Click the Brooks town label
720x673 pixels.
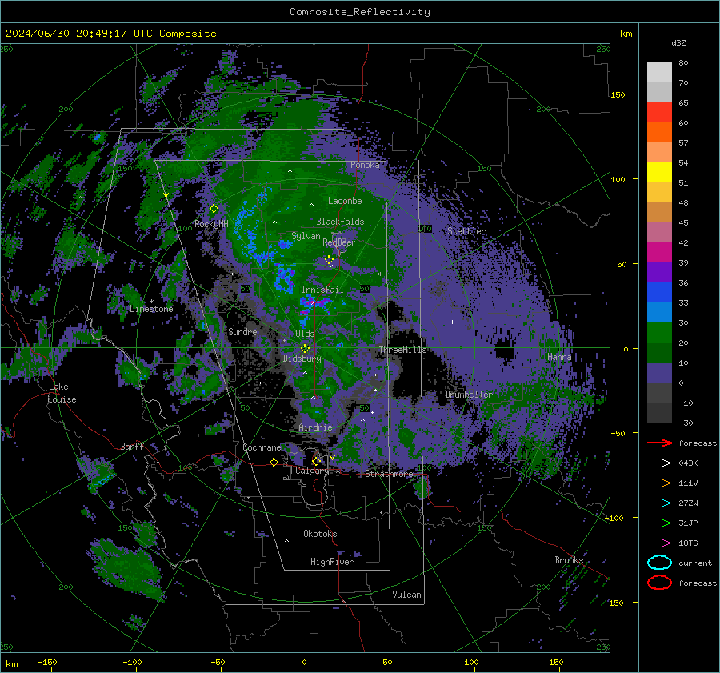569,560
